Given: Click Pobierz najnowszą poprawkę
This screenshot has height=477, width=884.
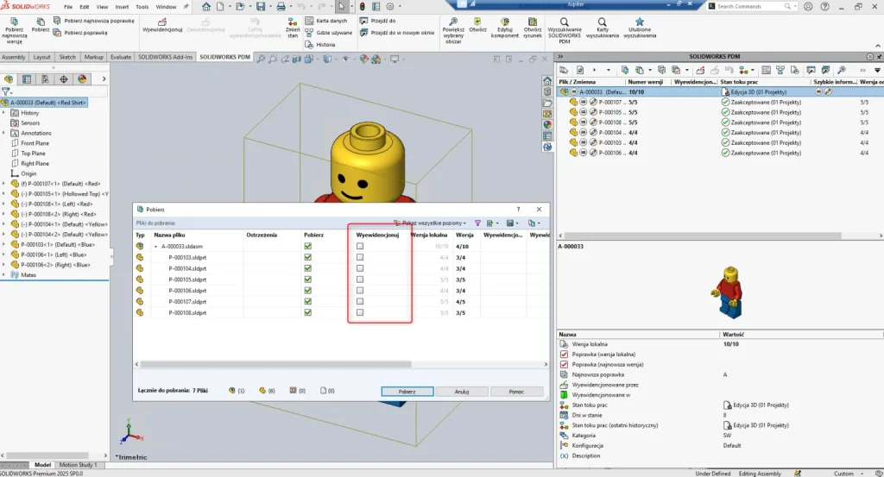Looking at the screenshot, I should (x=93, y=21).
